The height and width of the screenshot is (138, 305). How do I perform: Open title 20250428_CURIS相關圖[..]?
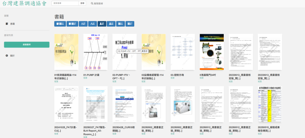point(124,129)
